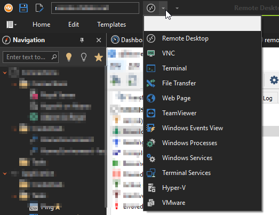The width and height of the screenshot is (279, 215).
Task: Open the Home ribbon tab
Action: tap(41, 25)
